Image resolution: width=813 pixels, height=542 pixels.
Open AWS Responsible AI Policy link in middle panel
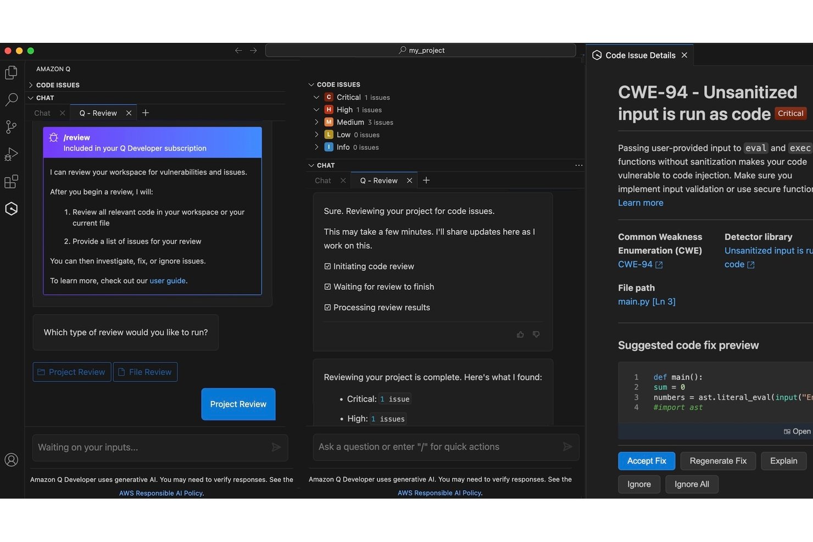(439, 493)
